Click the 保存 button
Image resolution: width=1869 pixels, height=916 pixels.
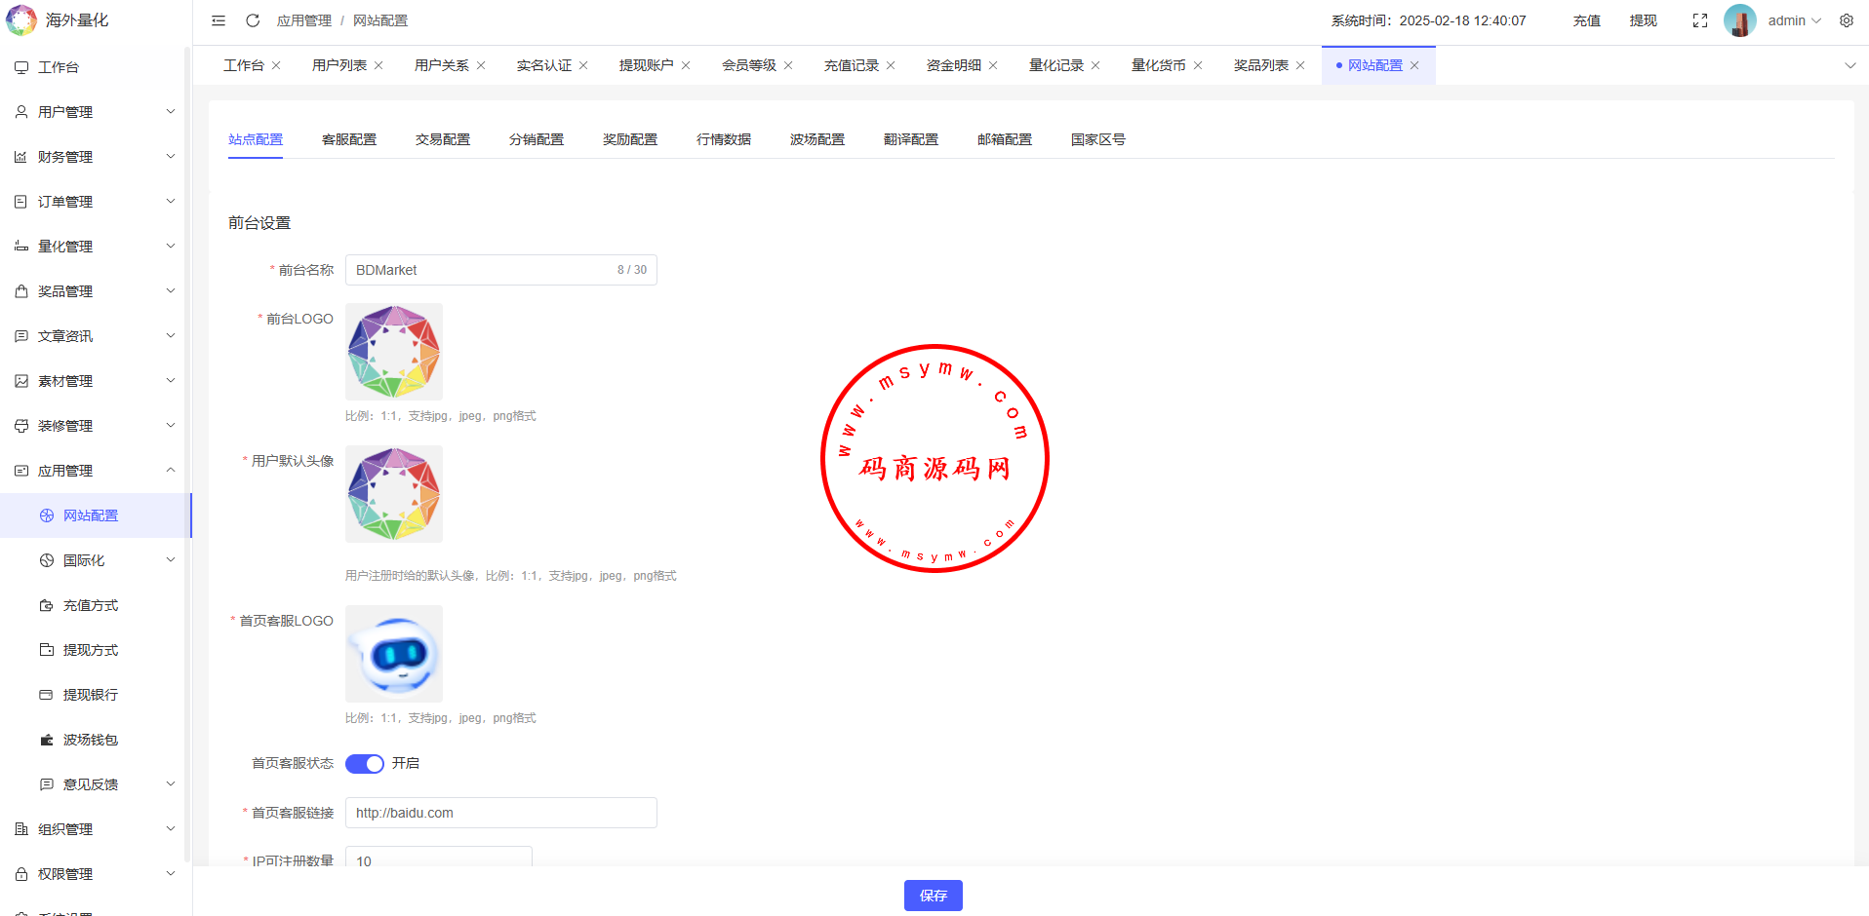point(934,896)
